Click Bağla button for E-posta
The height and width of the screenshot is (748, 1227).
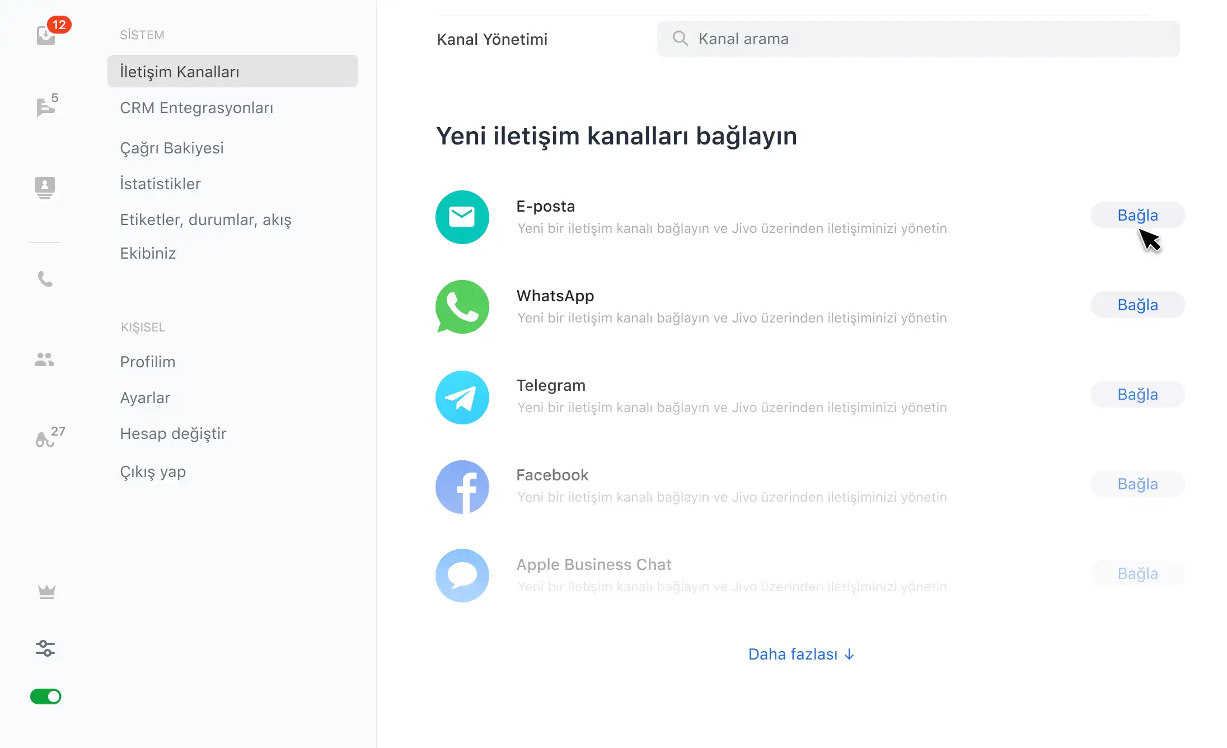pyautogui.click(x=1137, y=215)
